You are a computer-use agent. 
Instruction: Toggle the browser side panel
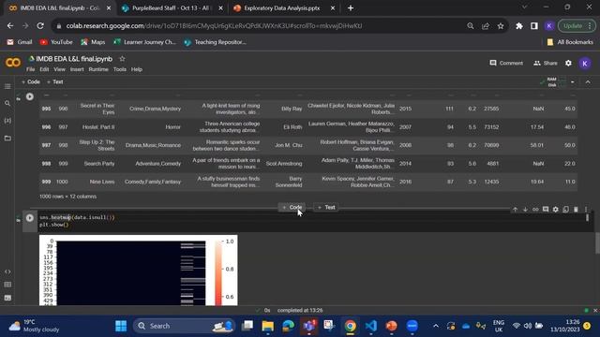[534, 26]
